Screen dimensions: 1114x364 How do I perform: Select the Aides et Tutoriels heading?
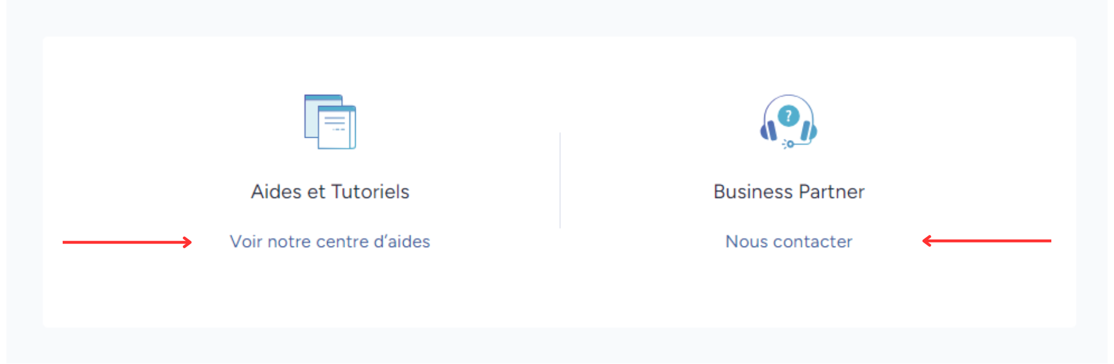pyautogui.click(x=330, y=192)
